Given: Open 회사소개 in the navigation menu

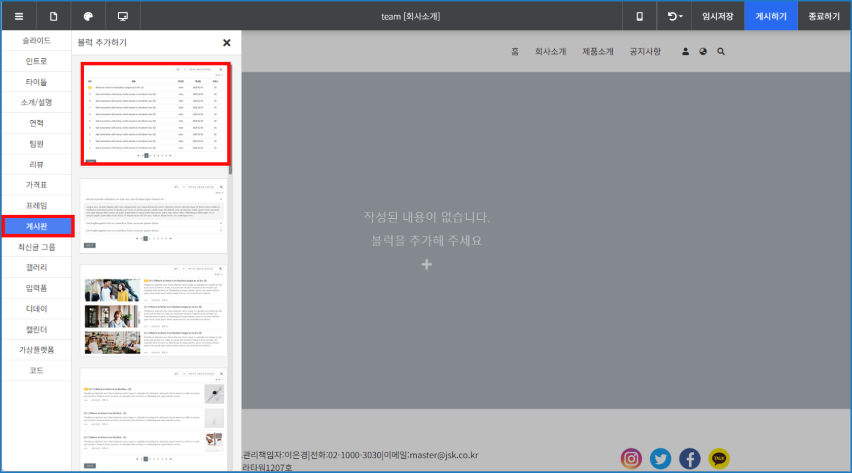Looking at the screenshot, I should point(550,51).
